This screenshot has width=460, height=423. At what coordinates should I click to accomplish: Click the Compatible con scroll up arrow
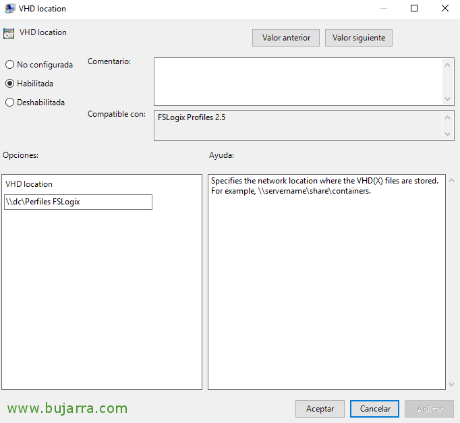point(447,117)
